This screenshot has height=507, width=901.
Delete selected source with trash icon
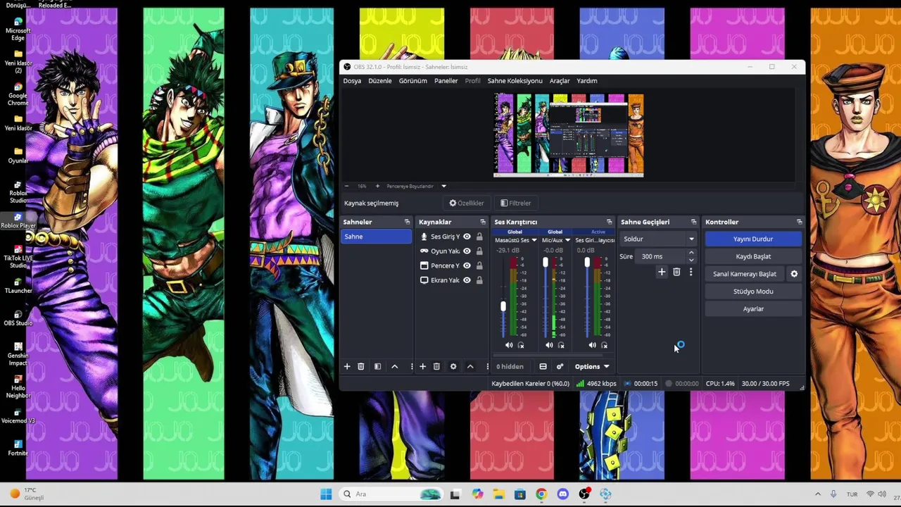(436, 366)
